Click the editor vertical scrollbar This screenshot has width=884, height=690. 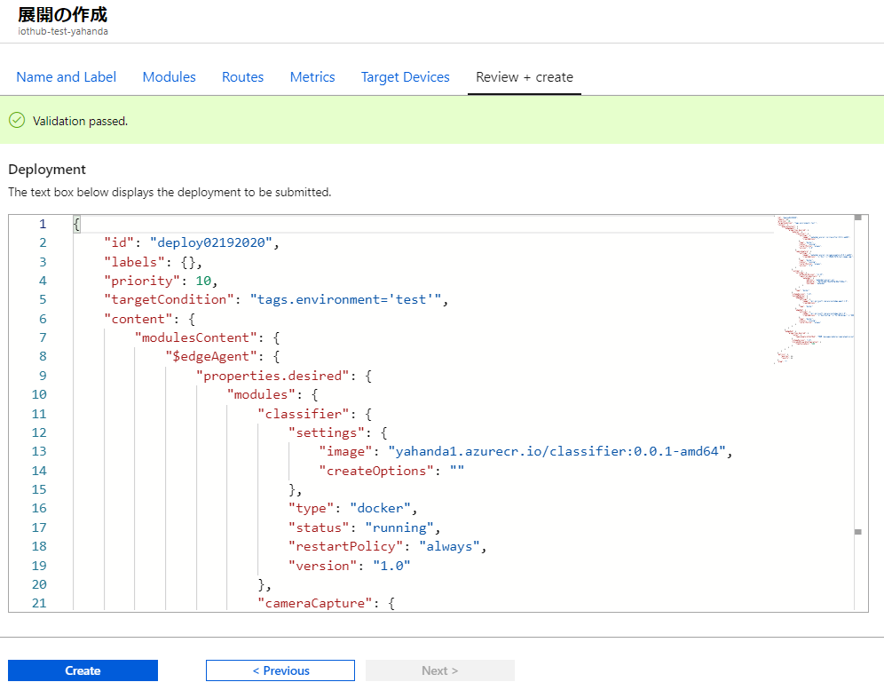tap(858, 413)
